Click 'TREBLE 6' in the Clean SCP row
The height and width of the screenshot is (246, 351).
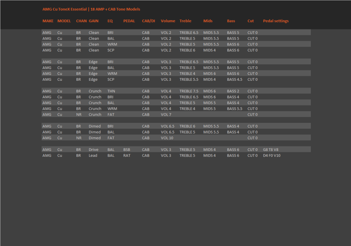coord(187,50)
